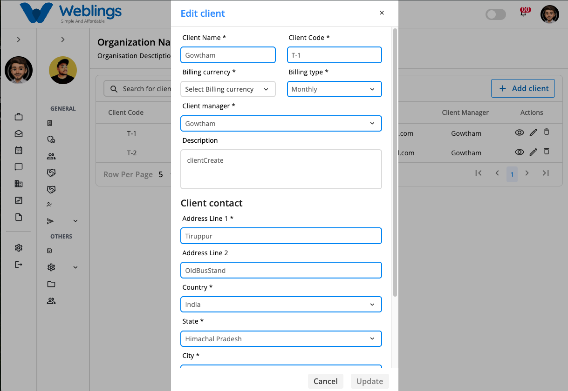This screenshot has height=391, width=568.
Task: Open the Billing currency dropdown
Action: (228, 89)
